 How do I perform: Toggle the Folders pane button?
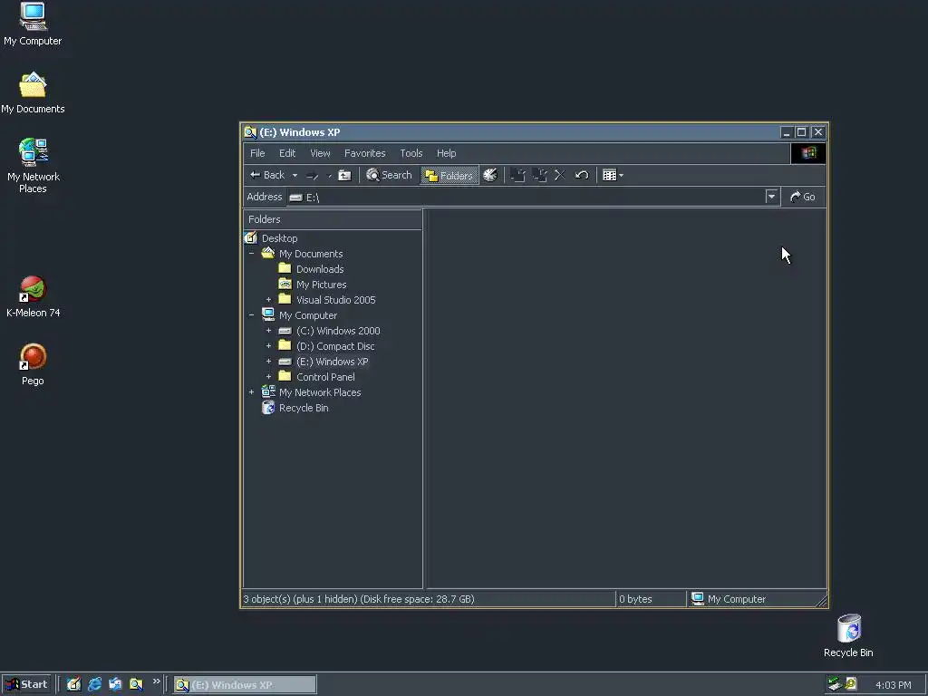pyautogui.click(x=449, y=175)
